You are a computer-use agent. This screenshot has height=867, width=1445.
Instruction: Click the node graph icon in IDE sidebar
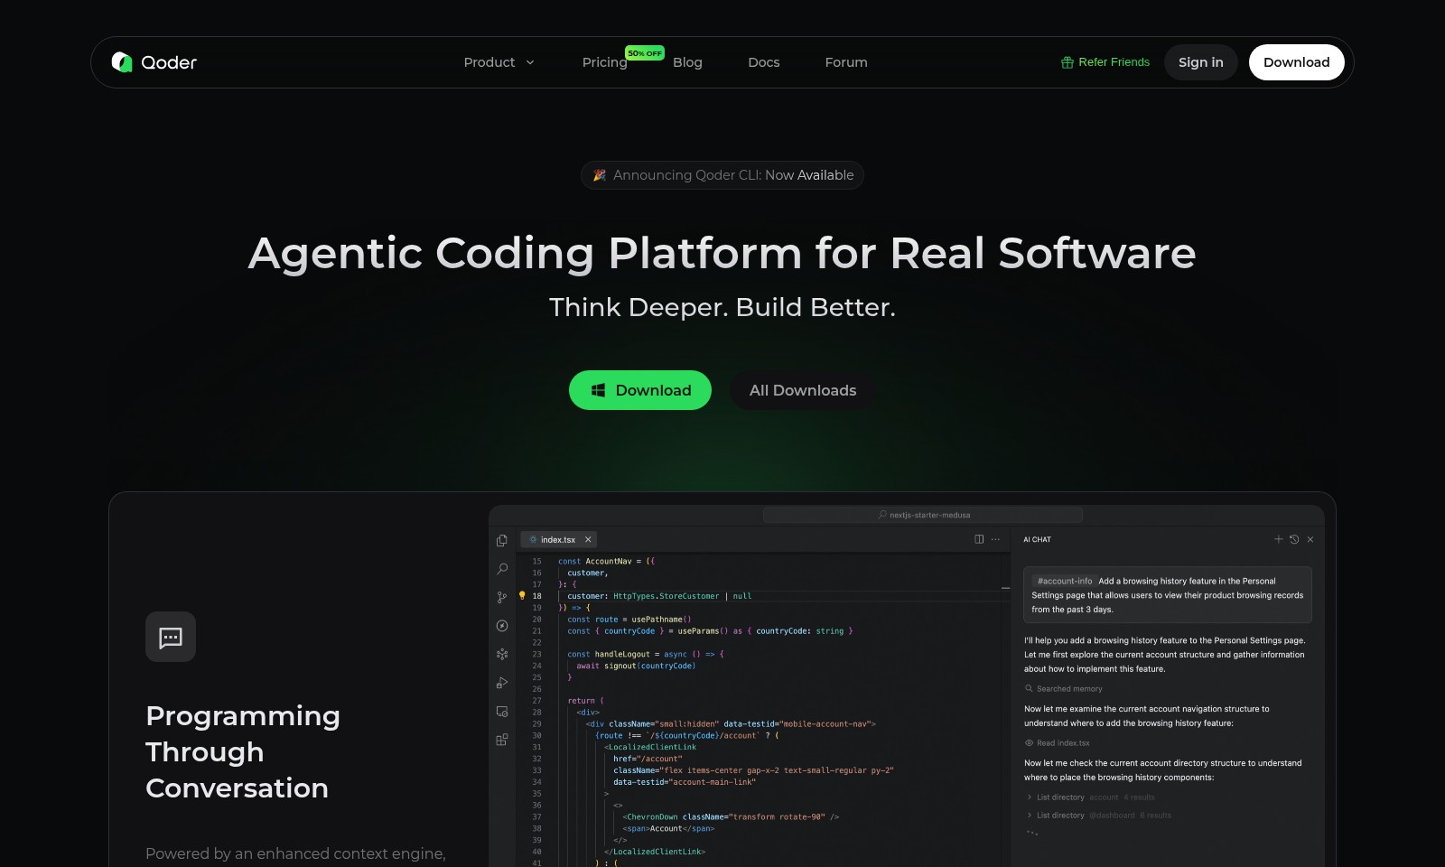click(x=502, y=654)
